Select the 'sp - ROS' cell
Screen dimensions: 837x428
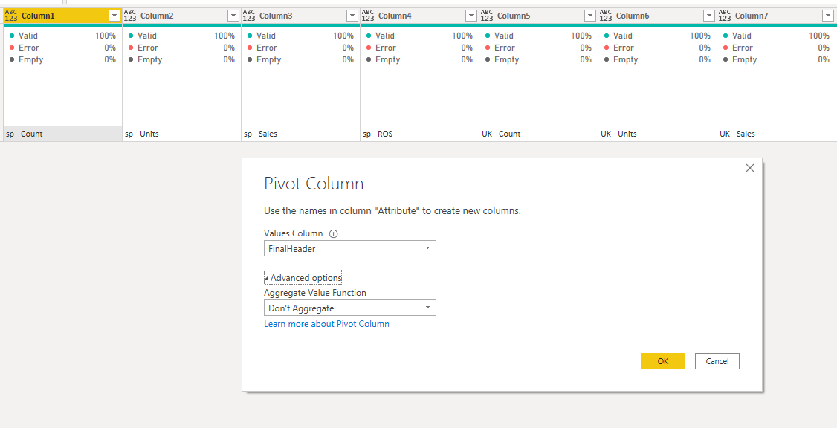[420, 134]
